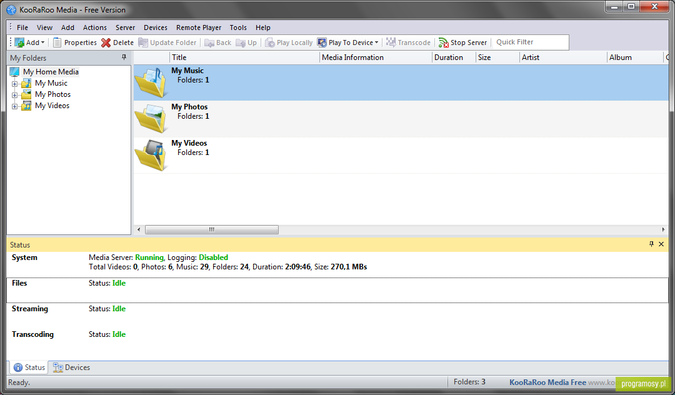The image size is (675, 395).
Task: Select My Videos in the folder tree
Action: [52, 106]
